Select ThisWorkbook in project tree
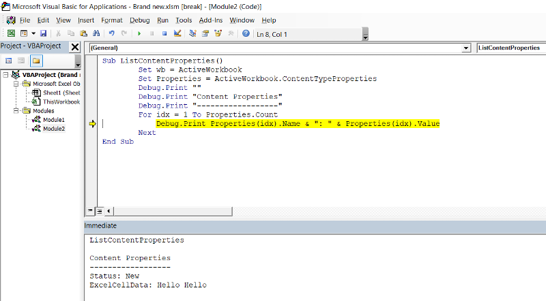Image resolution: width=546 pixels, height=301 pixels. (x=61, y=102)
